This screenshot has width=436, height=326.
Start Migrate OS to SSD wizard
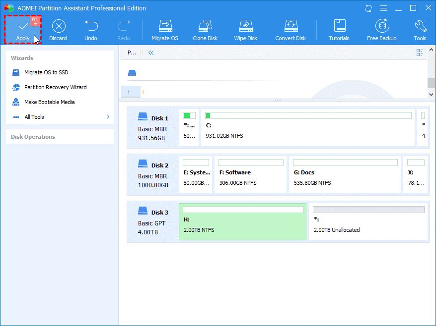[46, 72]
